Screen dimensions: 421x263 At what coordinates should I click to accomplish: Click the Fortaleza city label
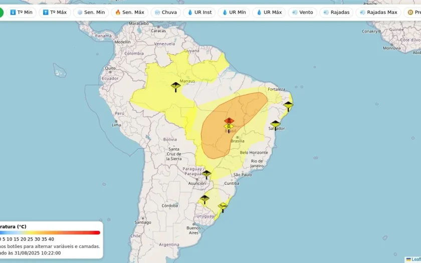[x=276, y=89]
